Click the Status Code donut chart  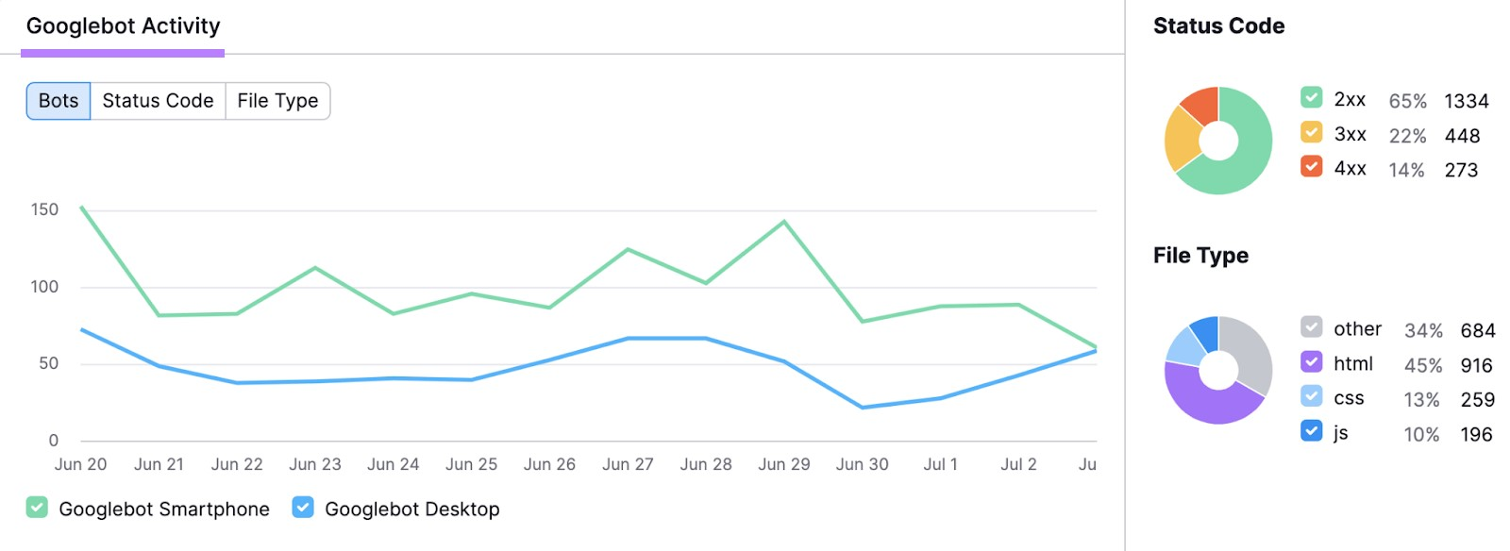point(1218,139)
